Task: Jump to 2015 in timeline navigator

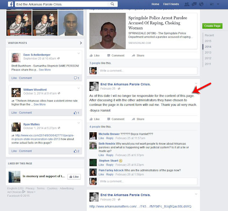Action: [x=208, y=41]
